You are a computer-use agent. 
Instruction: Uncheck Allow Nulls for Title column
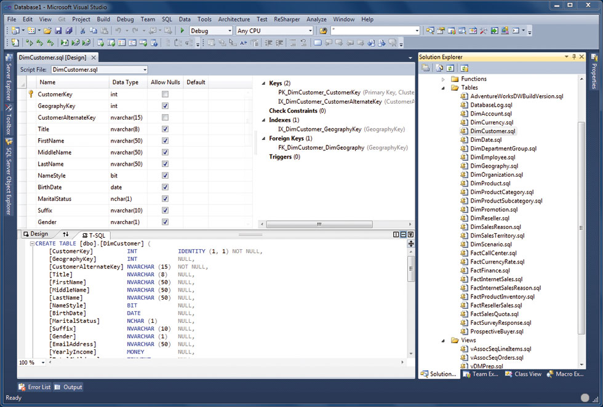(165, 130)
